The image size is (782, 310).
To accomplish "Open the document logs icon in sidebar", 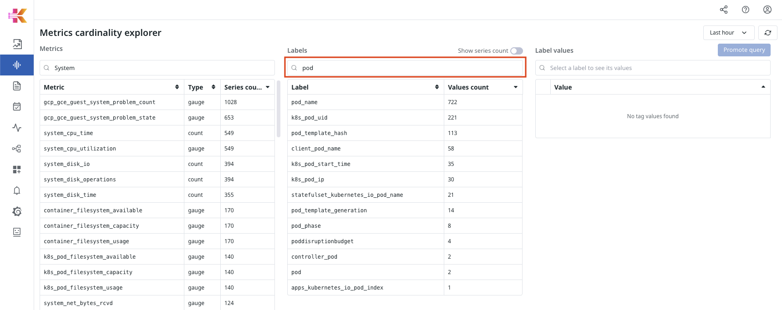I will [17, 86].
